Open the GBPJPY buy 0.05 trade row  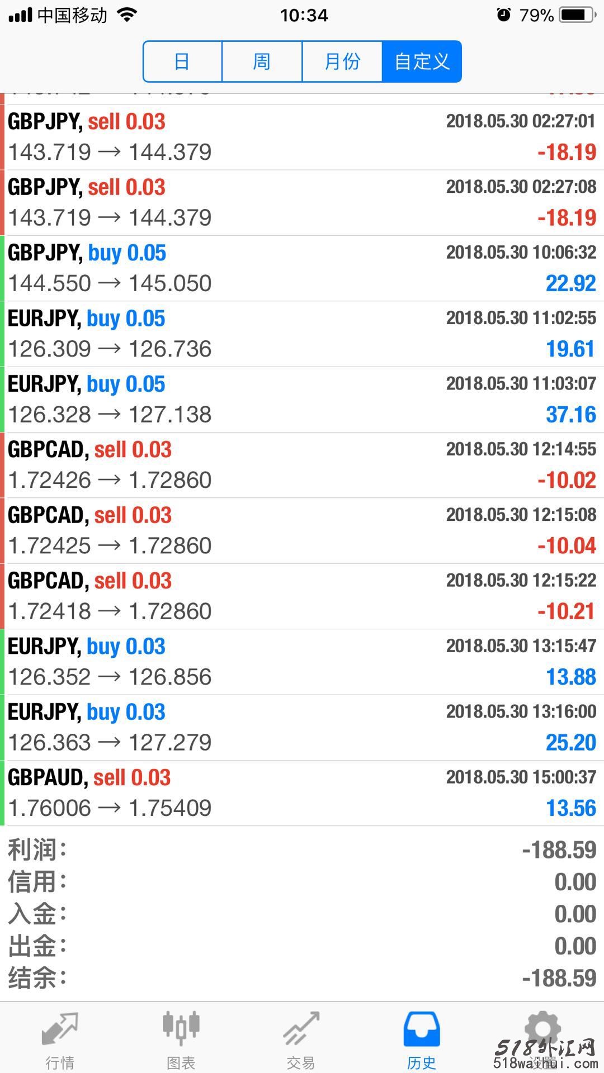(302, 268)
